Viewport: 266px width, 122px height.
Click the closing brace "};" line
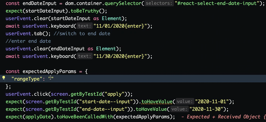coord(8,86)
